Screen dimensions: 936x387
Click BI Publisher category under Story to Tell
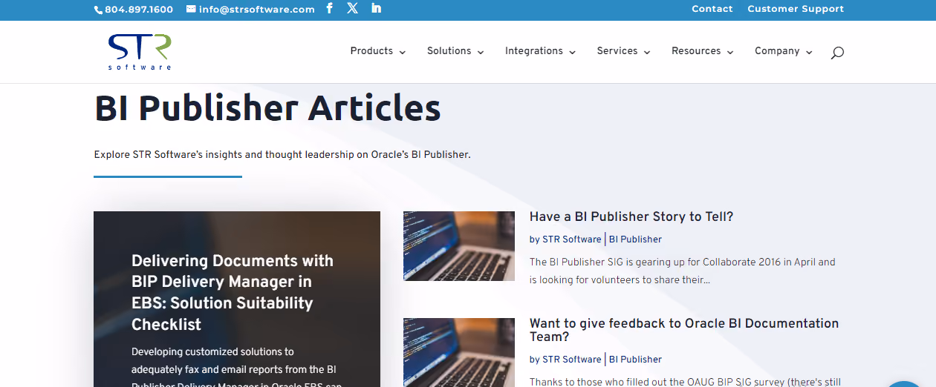(635, 239)
